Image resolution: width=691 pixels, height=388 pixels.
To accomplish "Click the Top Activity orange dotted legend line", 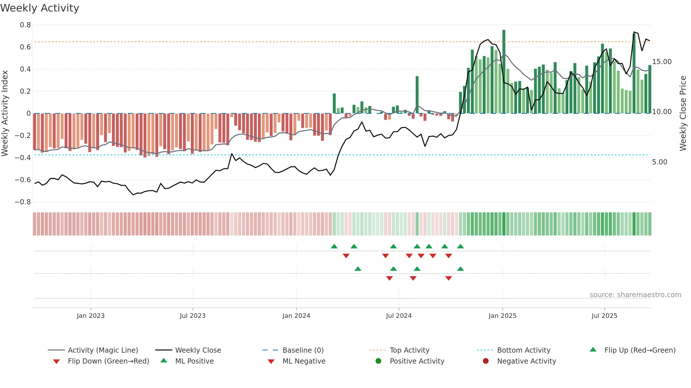I will tap(377, 350).
